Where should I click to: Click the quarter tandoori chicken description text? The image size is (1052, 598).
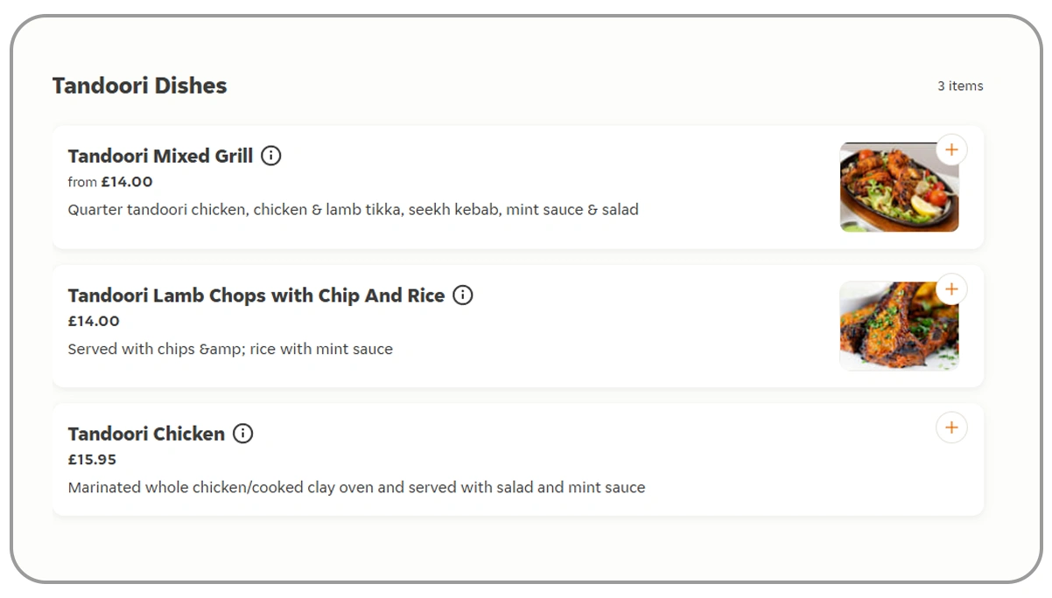click(x=353, y=210)
